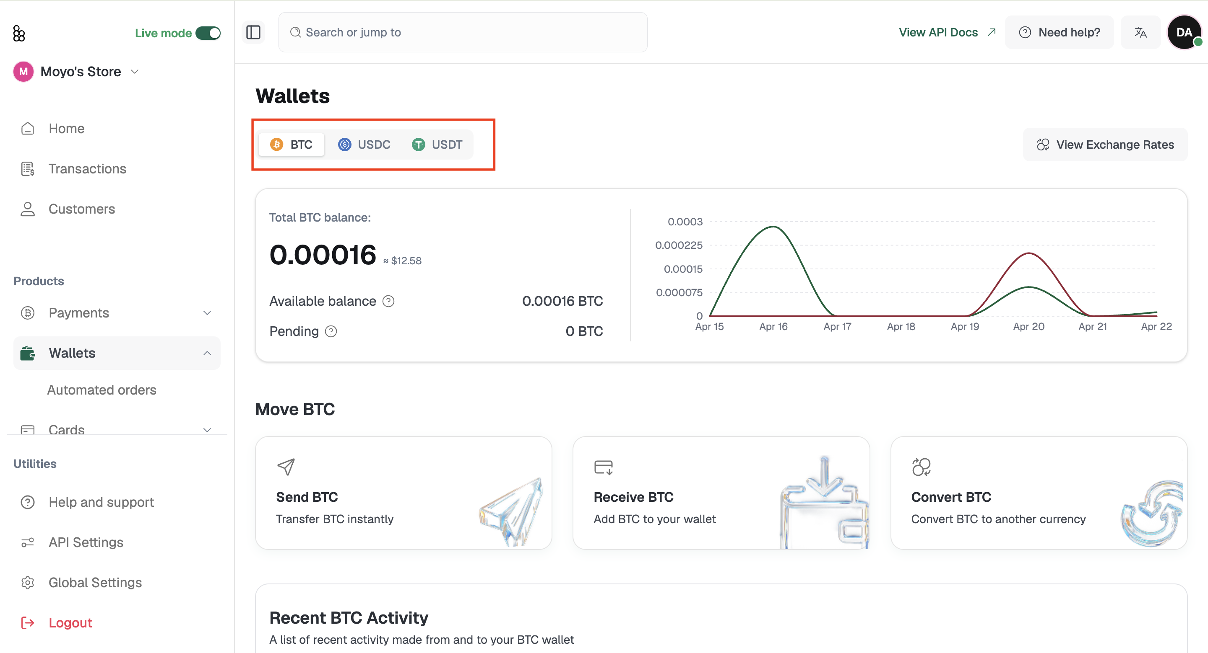Open the Send BTC card
The height and width of the screenshot is (653, 1208).
pos(403,493)
